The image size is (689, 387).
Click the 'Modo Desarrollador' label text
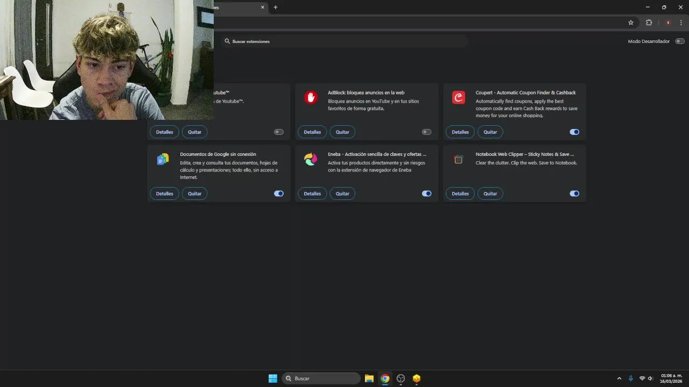[x=649, y=41]
